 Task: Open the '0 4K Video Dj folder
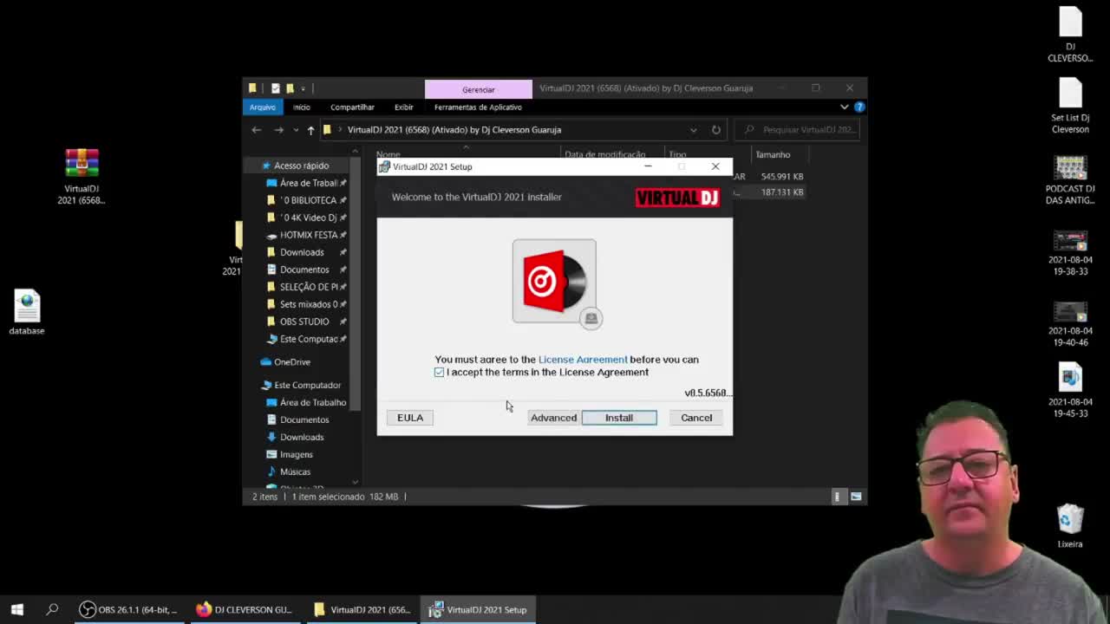coord(306,218)
